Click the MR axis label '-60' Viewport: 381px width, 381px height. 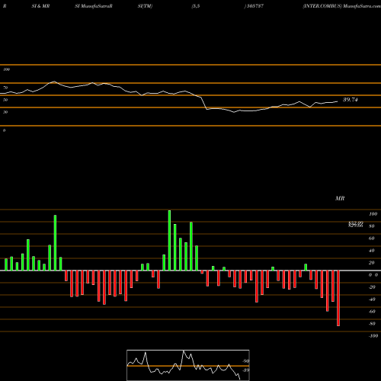pyautogui.click(x=372, y=312)
